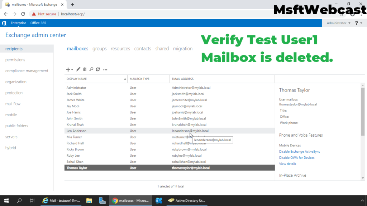
Task: Click the search magnifier icon in toolbar
Action: [x=91, y=69]
